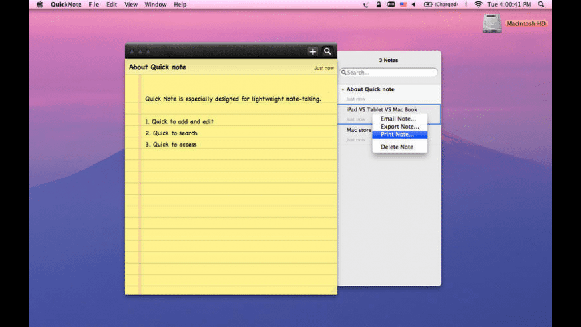This screenshot has height=327, width=581.
Task: Click the line Quick to search
Action: point(171,133)
